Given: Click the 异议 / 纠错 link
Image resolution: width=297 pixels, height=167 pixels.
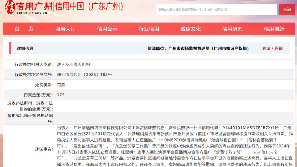Looking at the screenshot, I should 272,48.
